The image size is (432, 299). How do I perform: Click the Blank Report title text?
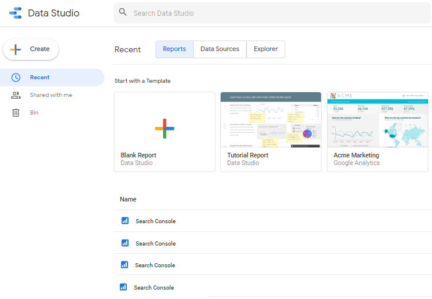pyautogui.click(x=139, y=155)
